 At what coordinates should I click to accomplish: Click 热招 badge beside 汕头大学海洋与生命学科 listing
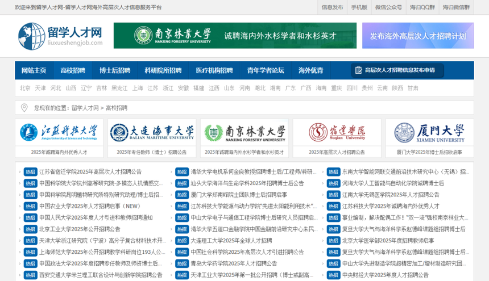pos(182,183)
